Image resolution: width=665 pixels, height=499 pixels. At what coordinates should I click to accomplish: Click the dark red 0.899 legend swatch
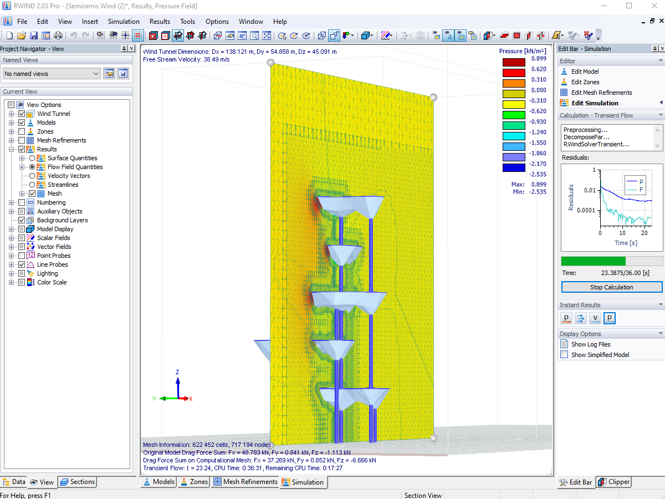click(514, 63)
